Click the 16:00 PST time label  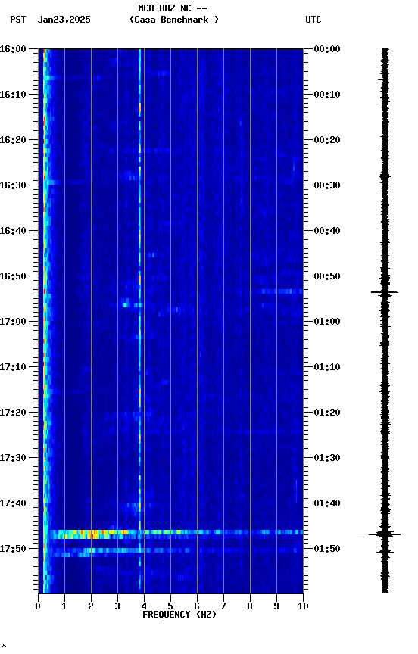coord(13,49)
